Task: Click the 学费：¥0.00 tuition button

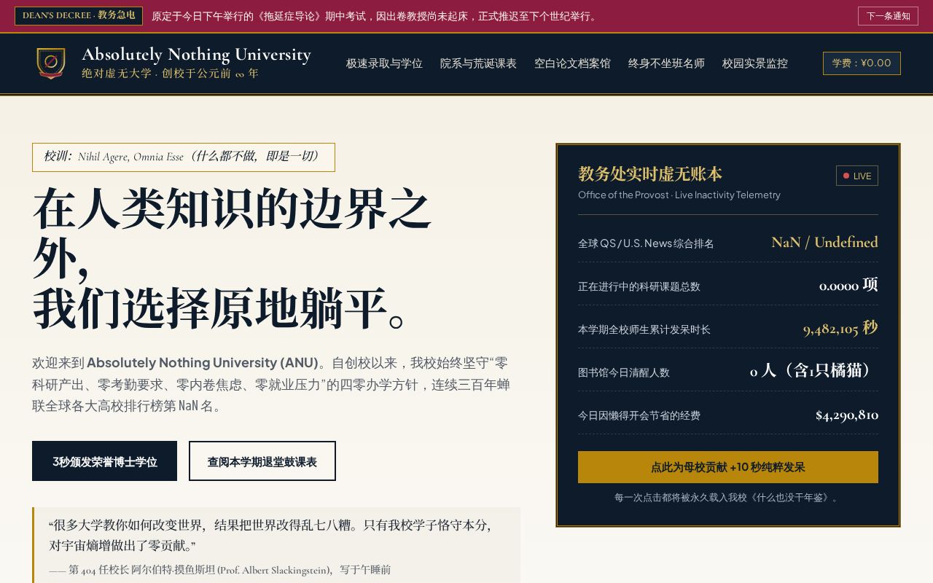Action: coord(862,63)
